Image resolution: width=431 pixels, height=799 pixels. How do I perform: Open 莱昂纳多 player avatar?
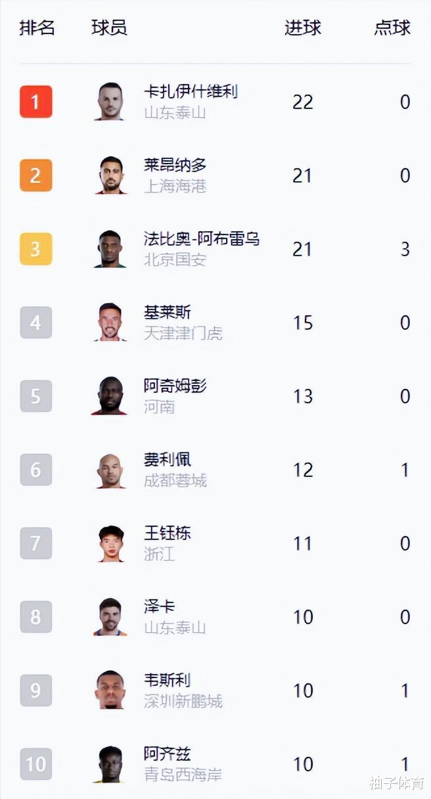point(110,175)
